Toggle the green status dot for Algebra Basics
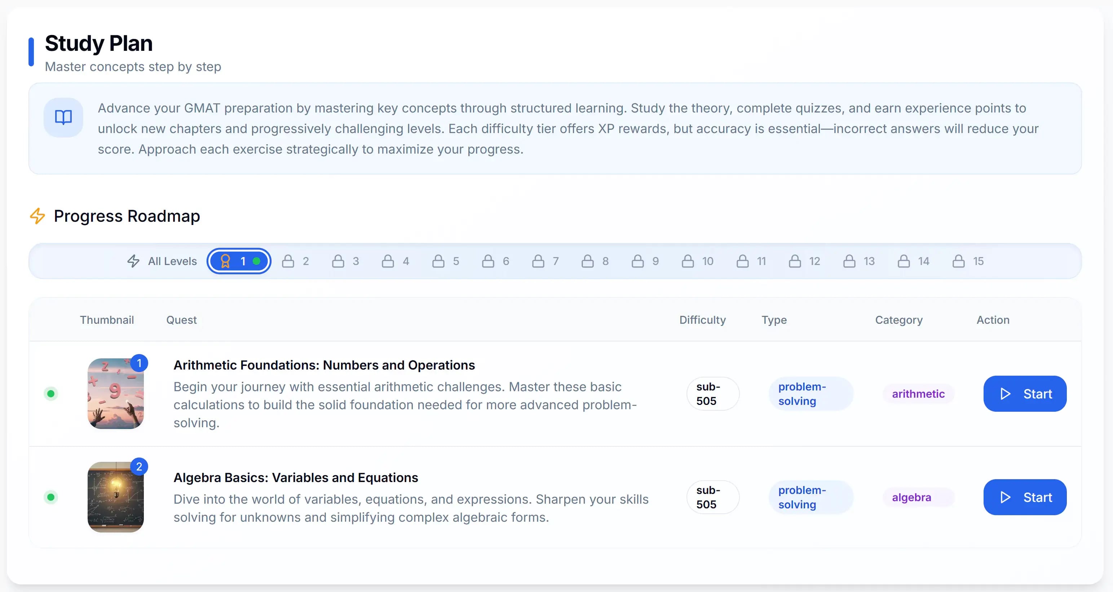The width and height of the screenshot is (1113, 592). pos(52,498)
